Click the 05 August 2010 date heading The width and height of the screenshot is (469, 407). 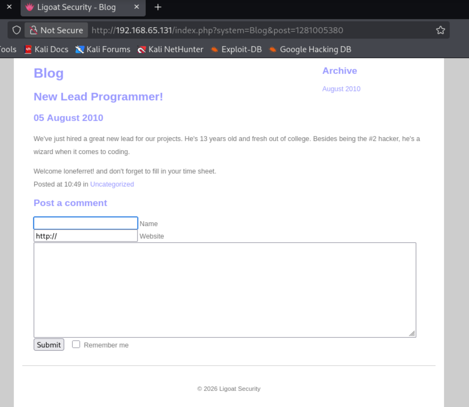point(68,118)
